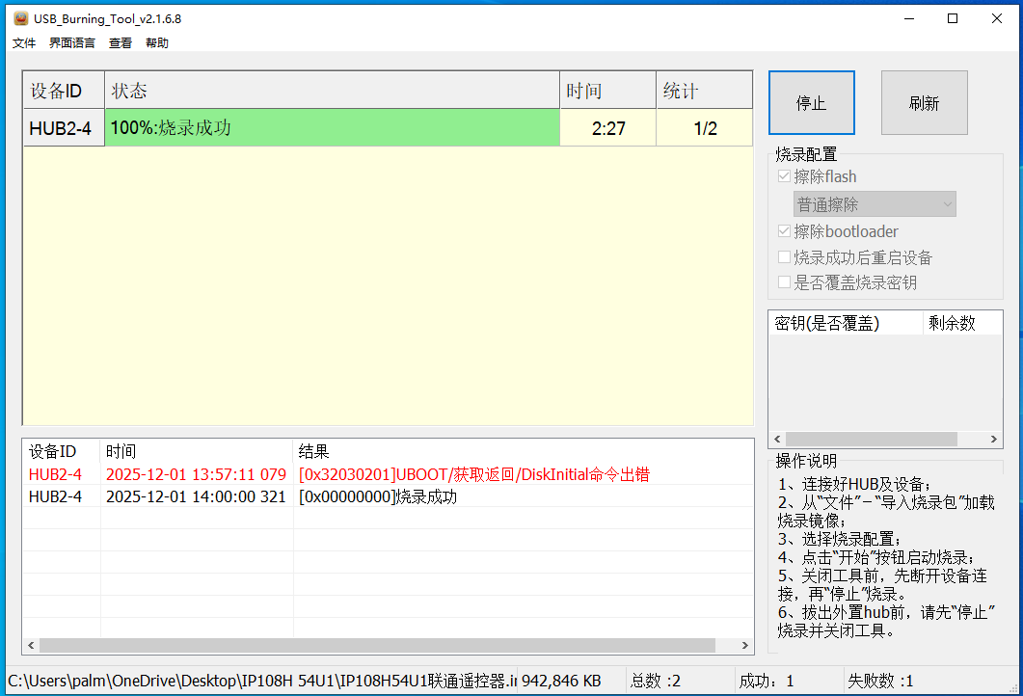
Task: Enable 烧录成功后重启设备 option
Action: click(785, 257)
